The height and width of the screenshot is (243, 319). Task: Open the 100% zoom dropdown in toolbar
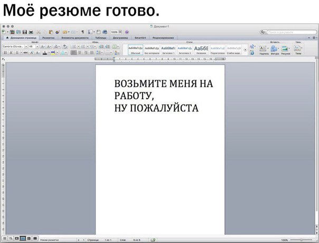pyautogui.click(x=115, y=32)
